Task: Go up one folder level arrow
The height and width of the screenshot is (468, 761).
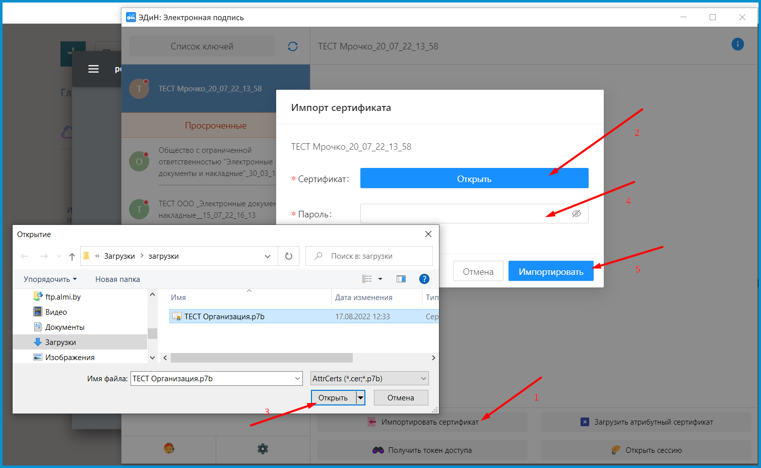Action: pos(72,257)
